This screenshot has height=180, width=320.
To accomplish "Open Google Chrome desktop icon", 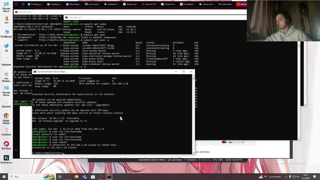I will point(6,118).
